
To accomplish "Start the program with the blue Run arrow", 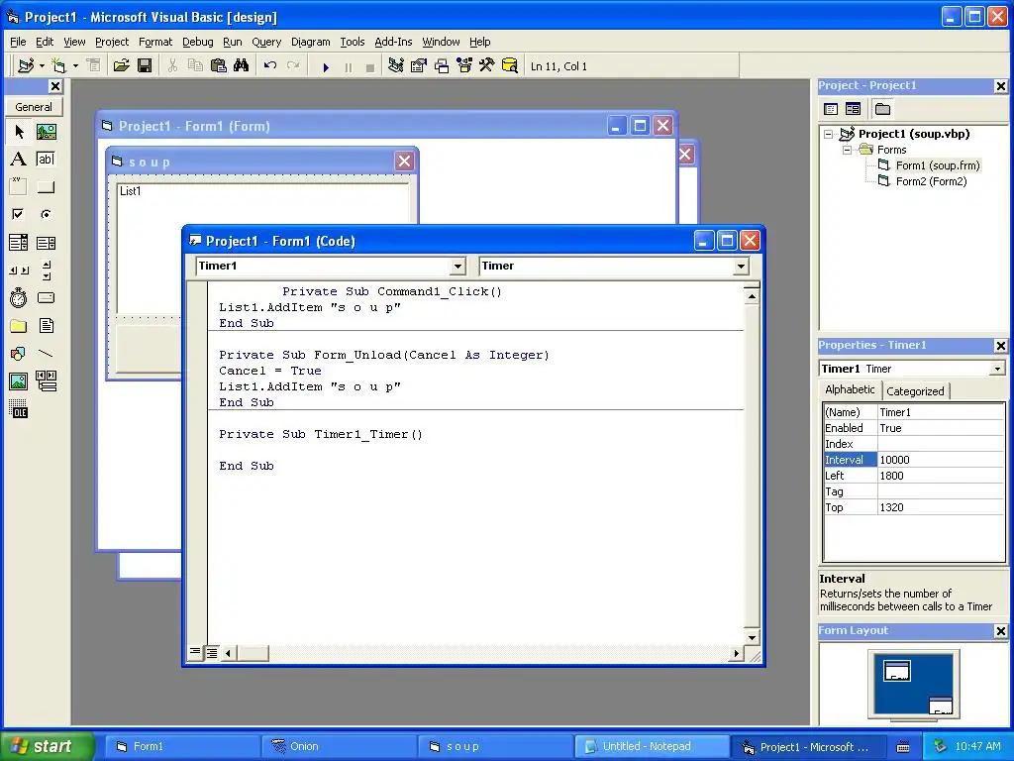I will point(326,66).
